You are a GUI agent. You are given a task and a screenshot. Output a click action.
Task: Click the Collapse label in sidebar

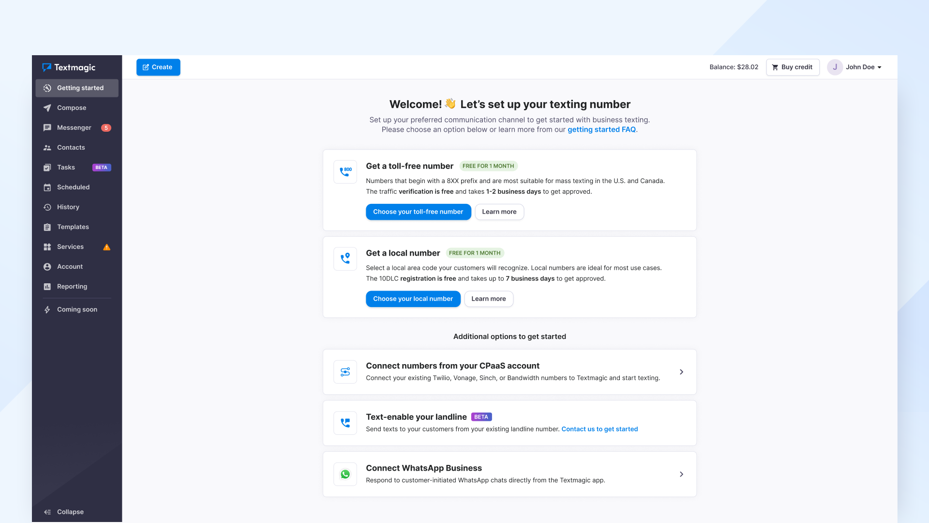70,512
